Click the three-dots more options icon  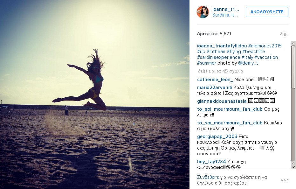point(285,180)
